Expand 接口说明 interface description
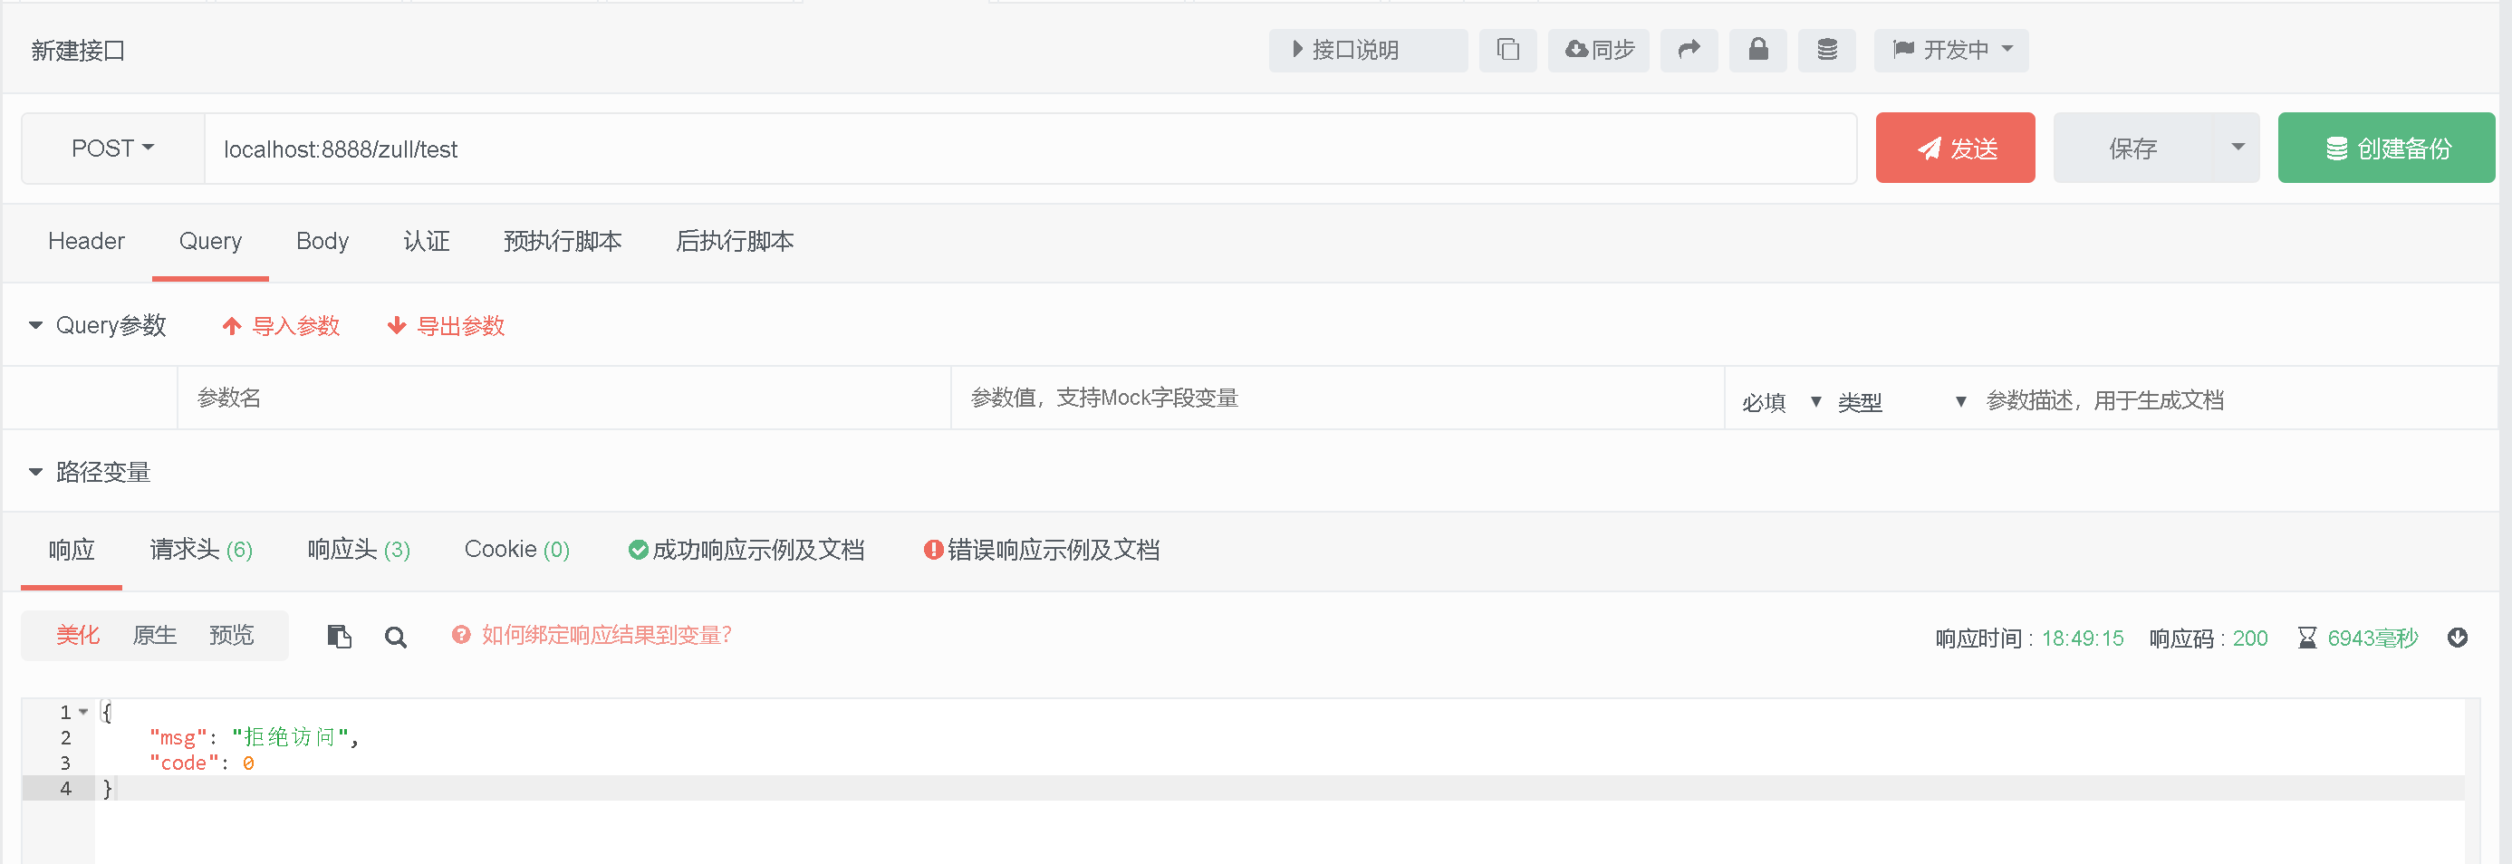The width and height of the screenshot is (2512, 864). pos(1367,50)
